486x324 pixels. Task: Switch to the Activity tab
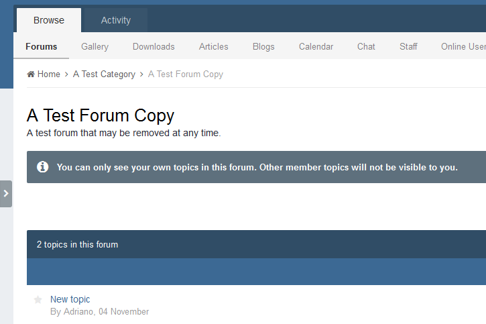(x=116, y=20)
